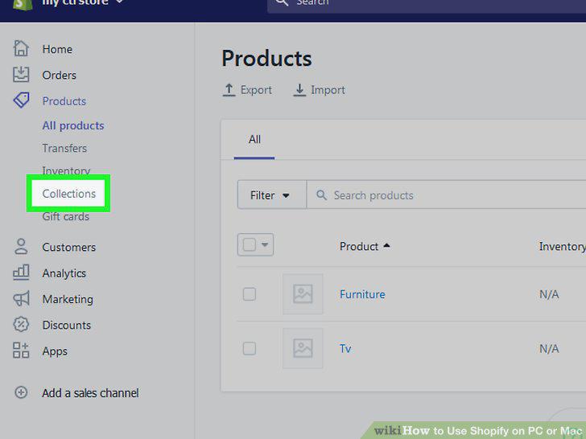Click the Export button
This screenshot has width=586, height=439.
[x=247, y=90]
